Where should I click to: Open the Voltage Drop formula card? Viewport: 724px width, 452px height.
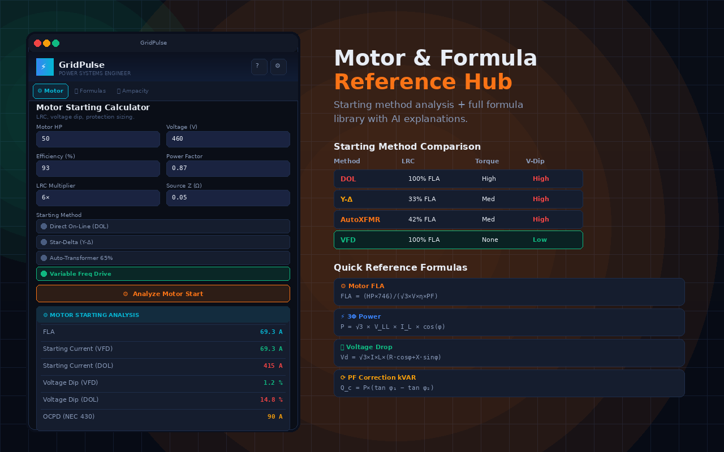pos(509,353)
